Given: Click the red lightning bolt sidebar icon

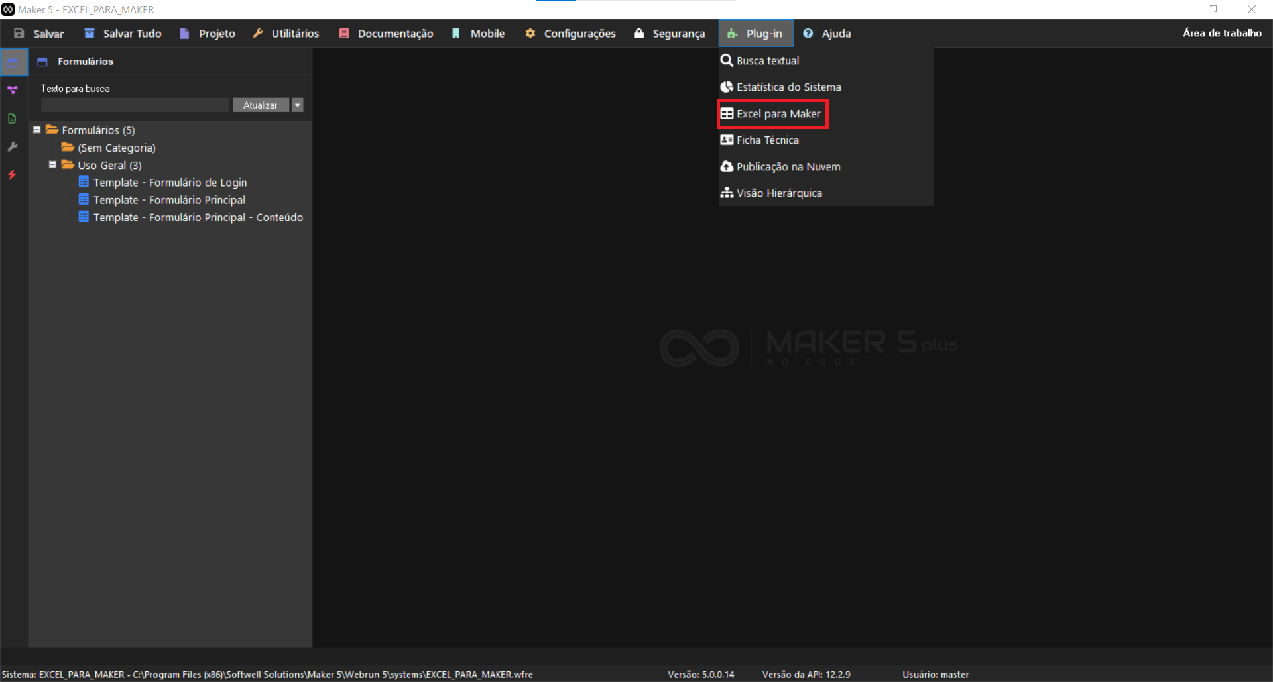Looking at the screenshot, I should (x=12, y=175).
